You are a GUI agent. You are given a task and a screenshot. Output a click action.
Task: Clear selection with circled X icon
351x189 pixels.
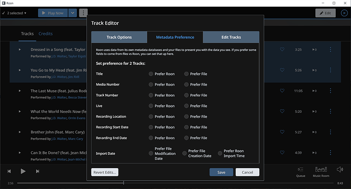[344, 13]
